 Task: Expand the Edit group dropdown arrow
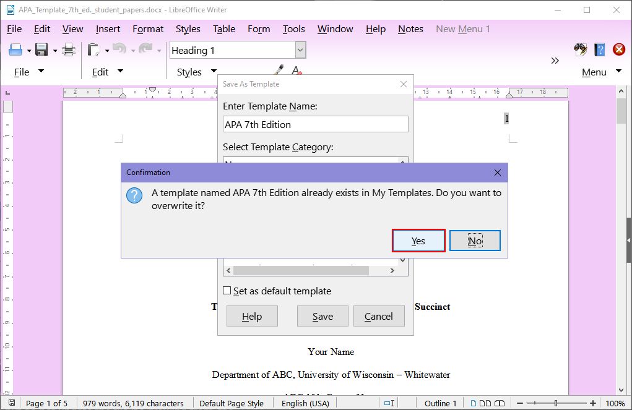click(x=120, y=71)
